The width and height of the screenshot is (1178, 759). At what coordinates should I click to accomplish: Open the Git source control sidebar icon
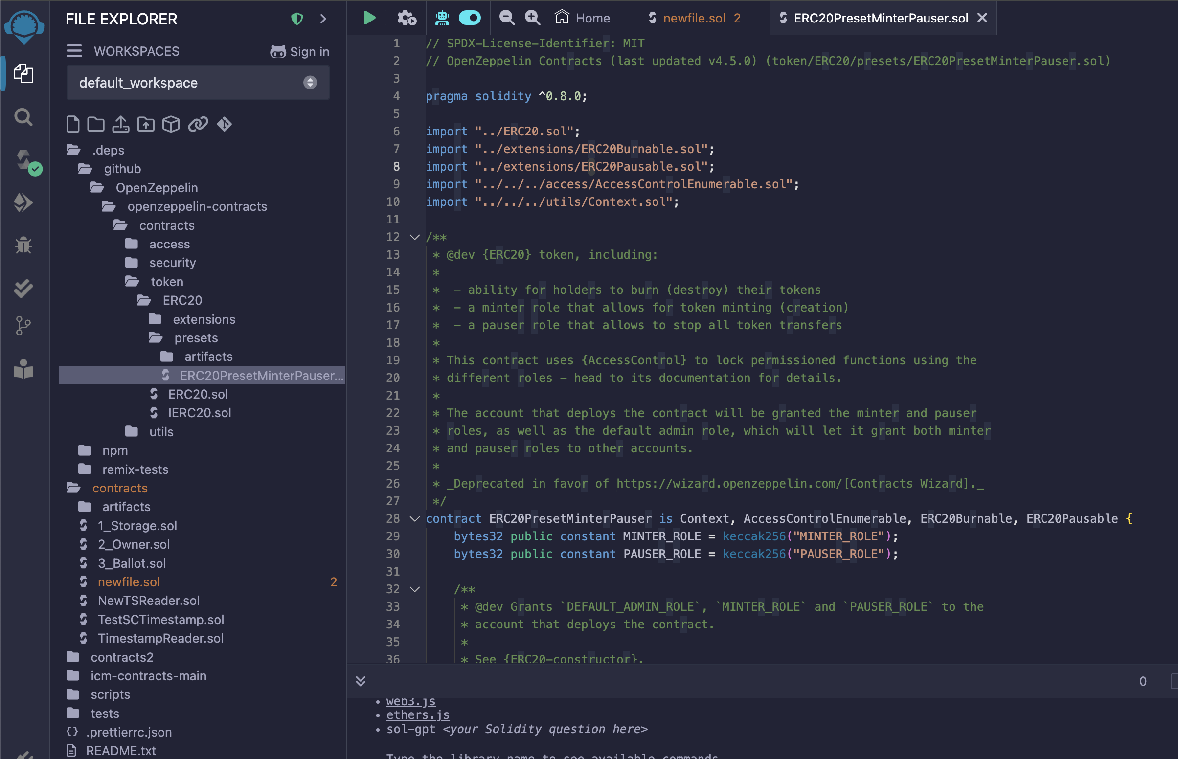pyautogui.click(x=23, y=326)
